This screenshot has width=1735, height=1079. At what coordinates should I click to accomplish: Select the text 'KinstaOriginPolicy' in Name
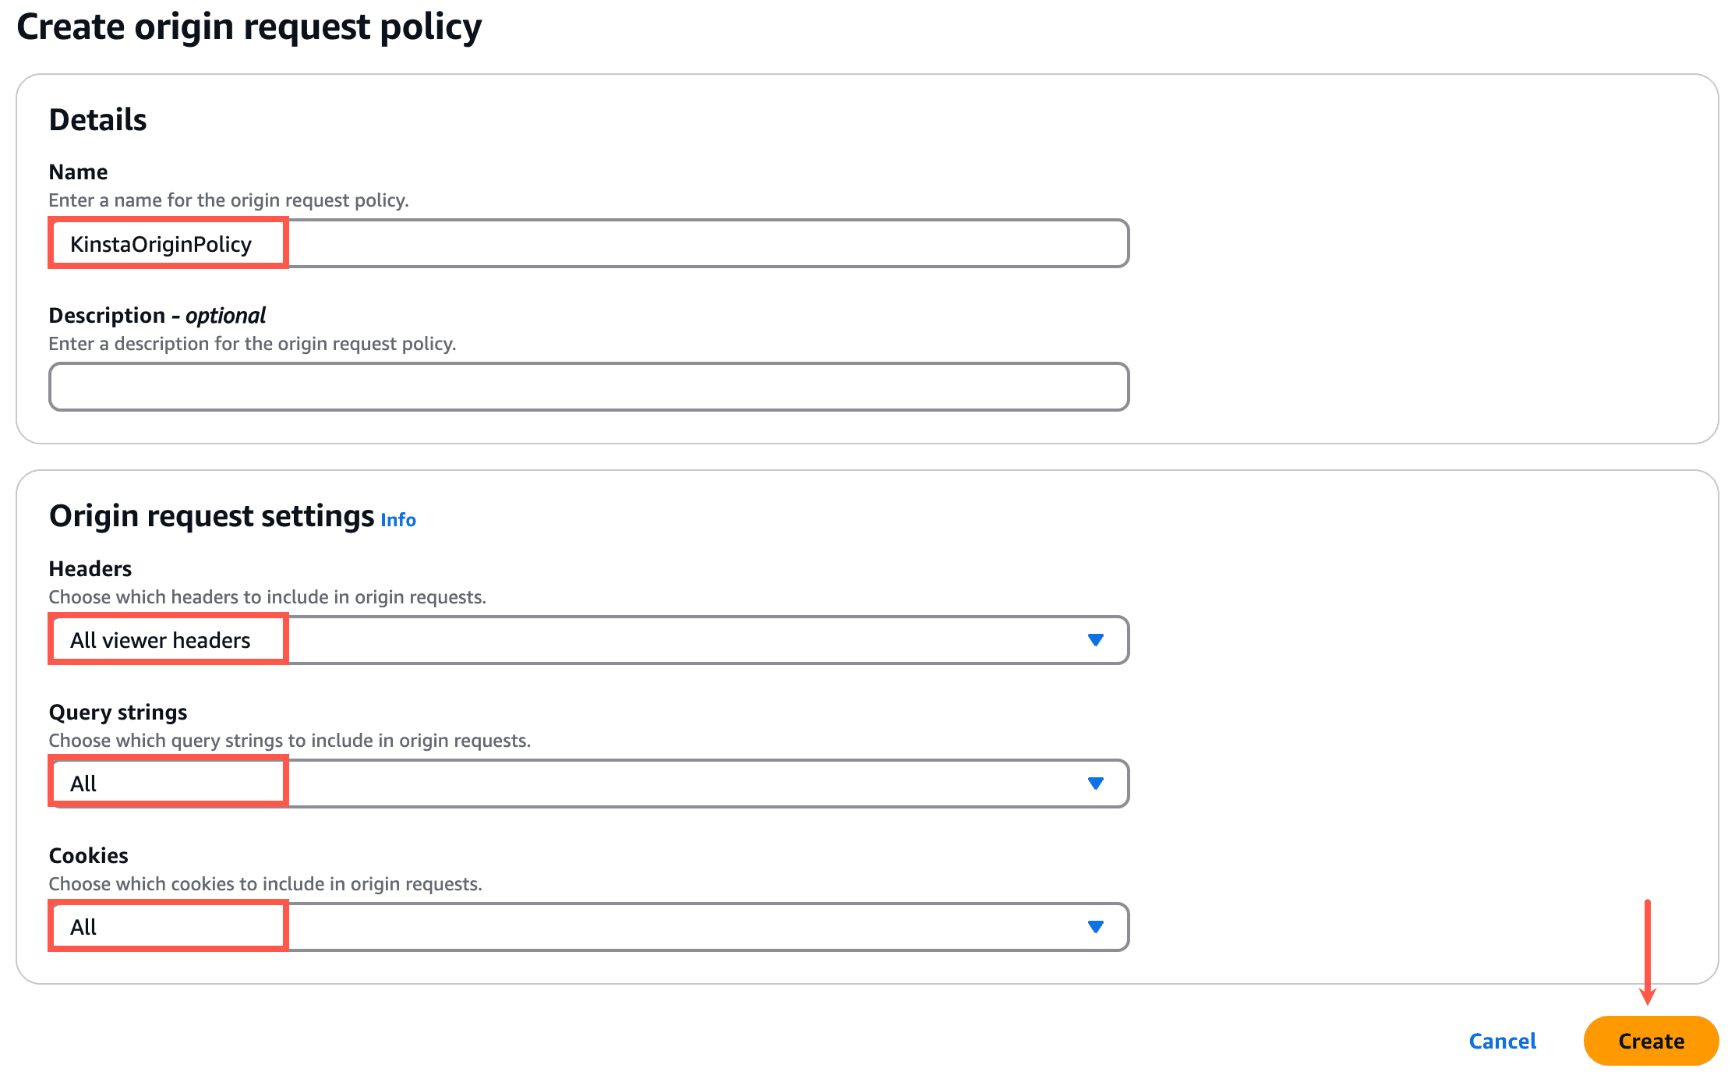coord(160,242)
